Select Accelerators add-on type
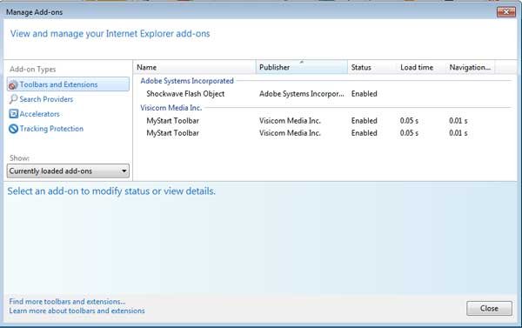Image resolution: width=522 pixels, height=328 pixels. 39,114
